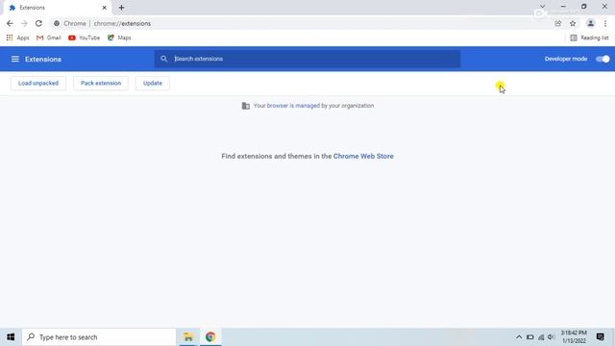The width and height of the screenshot is (615, 346).
Task: Open the Maps bookmark
Action: [119, 37]
